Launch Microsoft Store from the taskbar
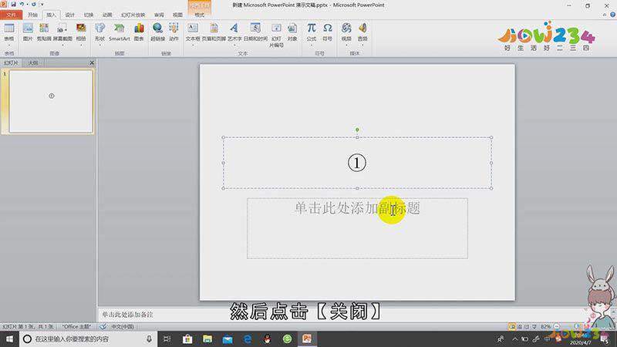The height and width of the screenshot is (347, 617). click(187, 339)
